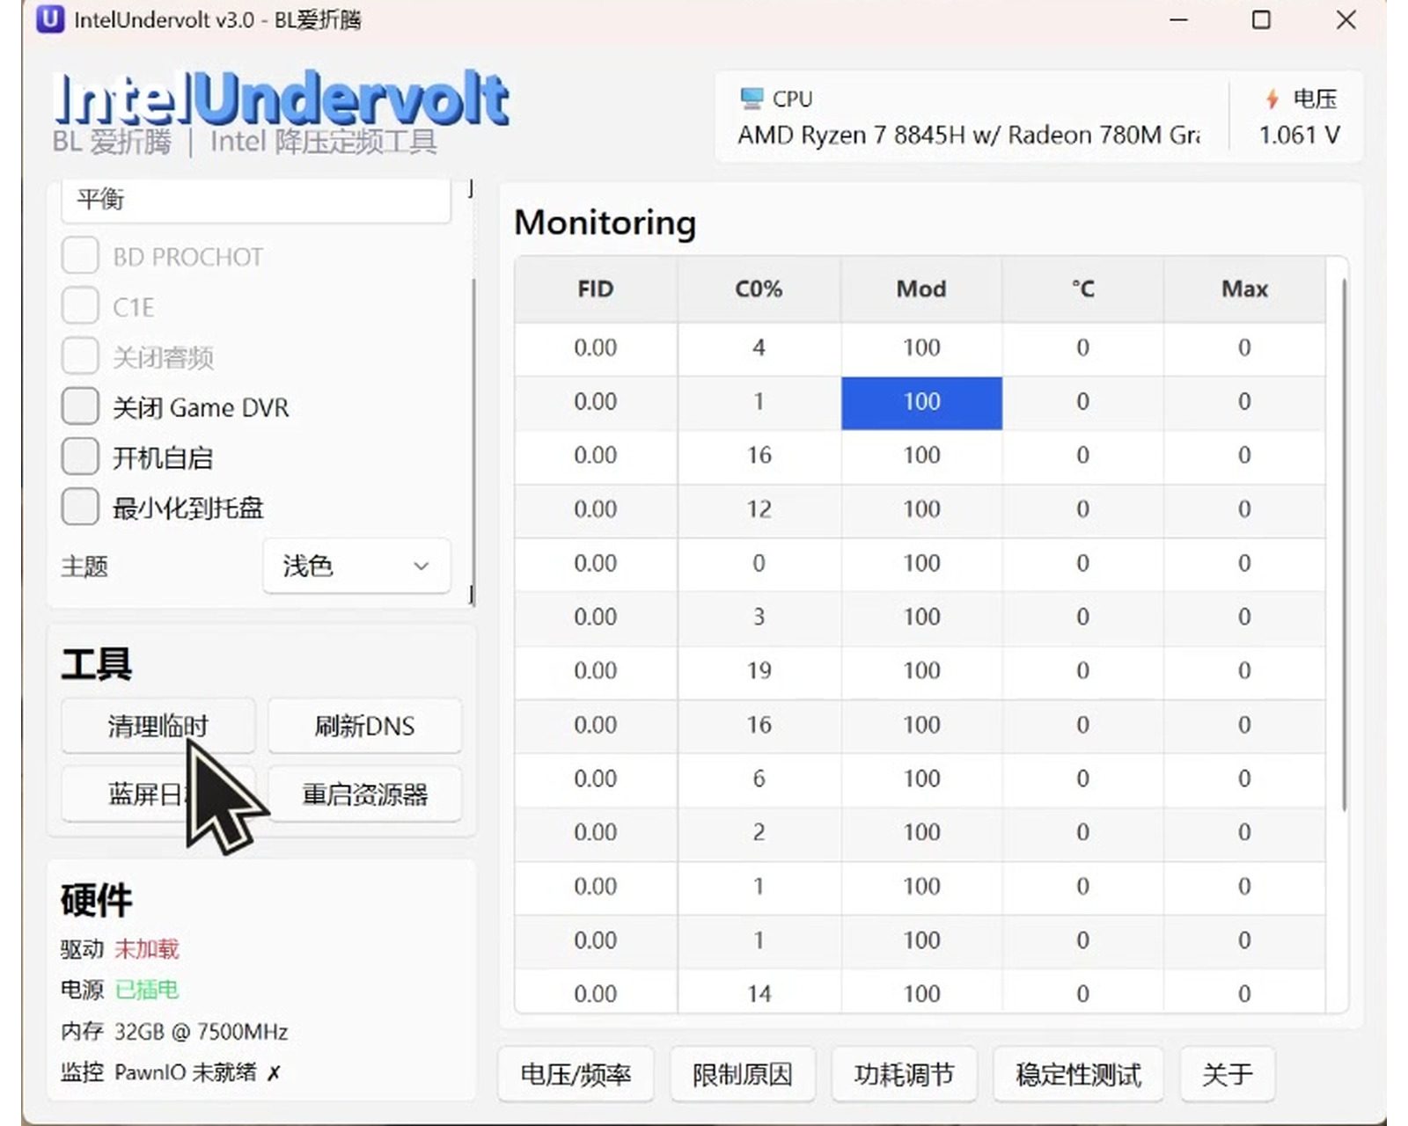Click the C0% cell showing 6
The width and height of the screenshot is (1408, 1126).
coord(759,779)
